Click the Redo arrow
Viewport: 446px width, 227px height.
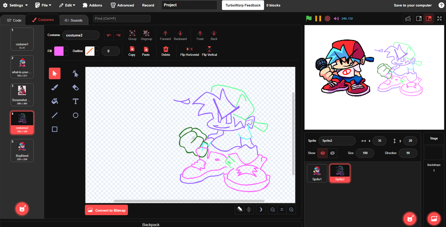(x=118, y=35)
